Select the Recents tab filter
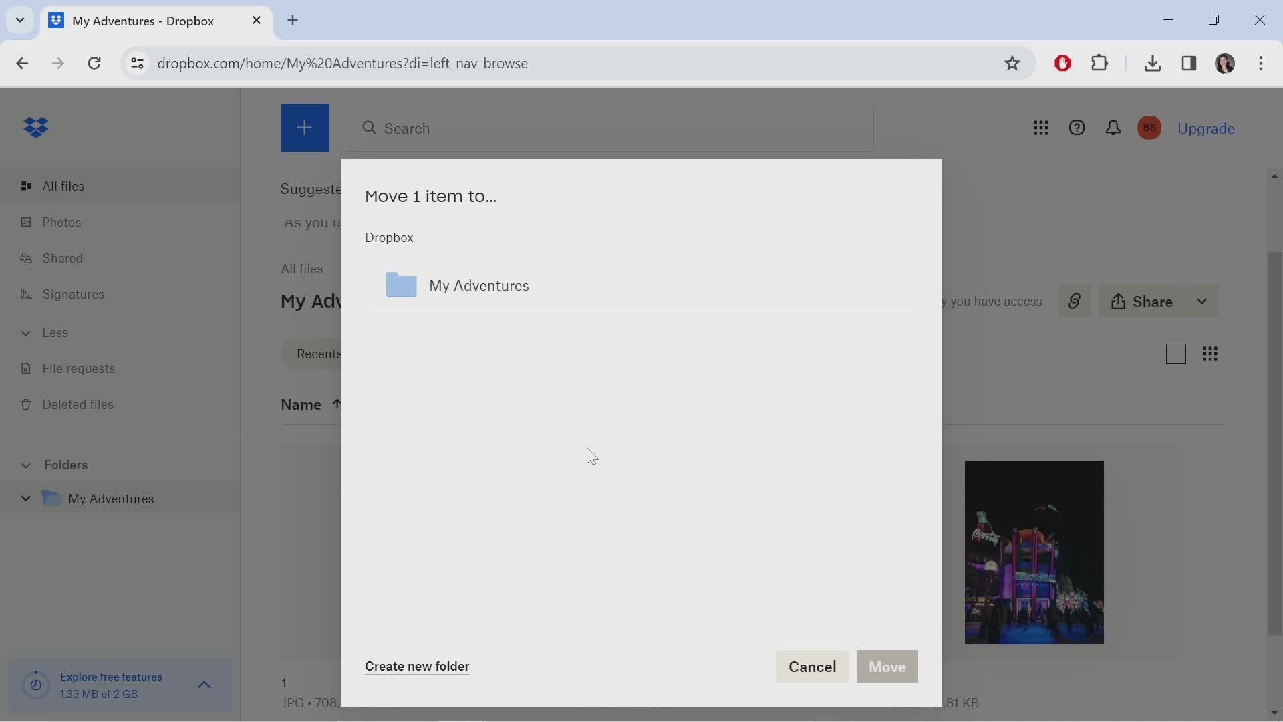 coord(317,352)
